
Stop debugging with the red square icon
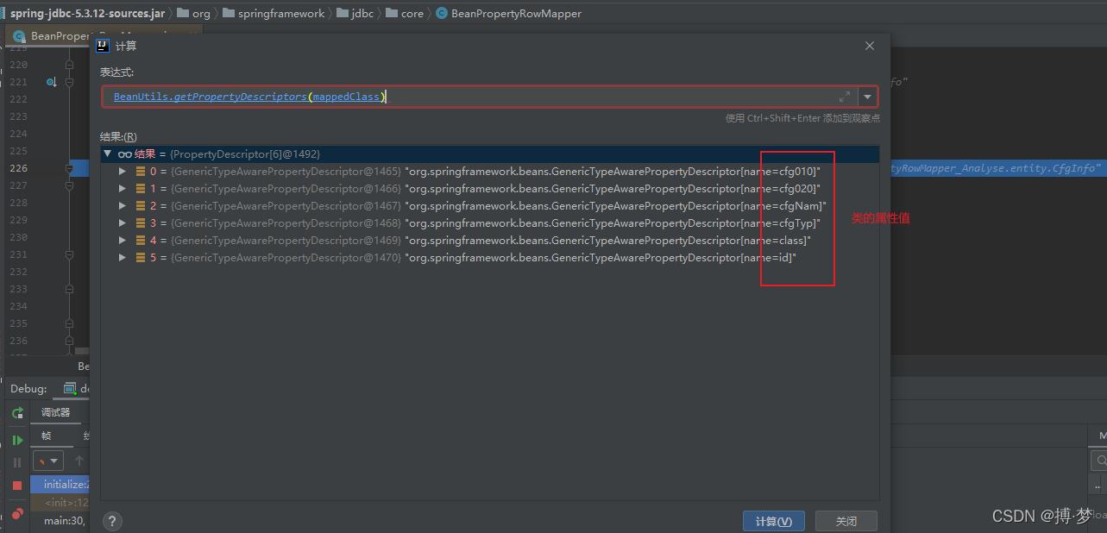coord(17,486)
